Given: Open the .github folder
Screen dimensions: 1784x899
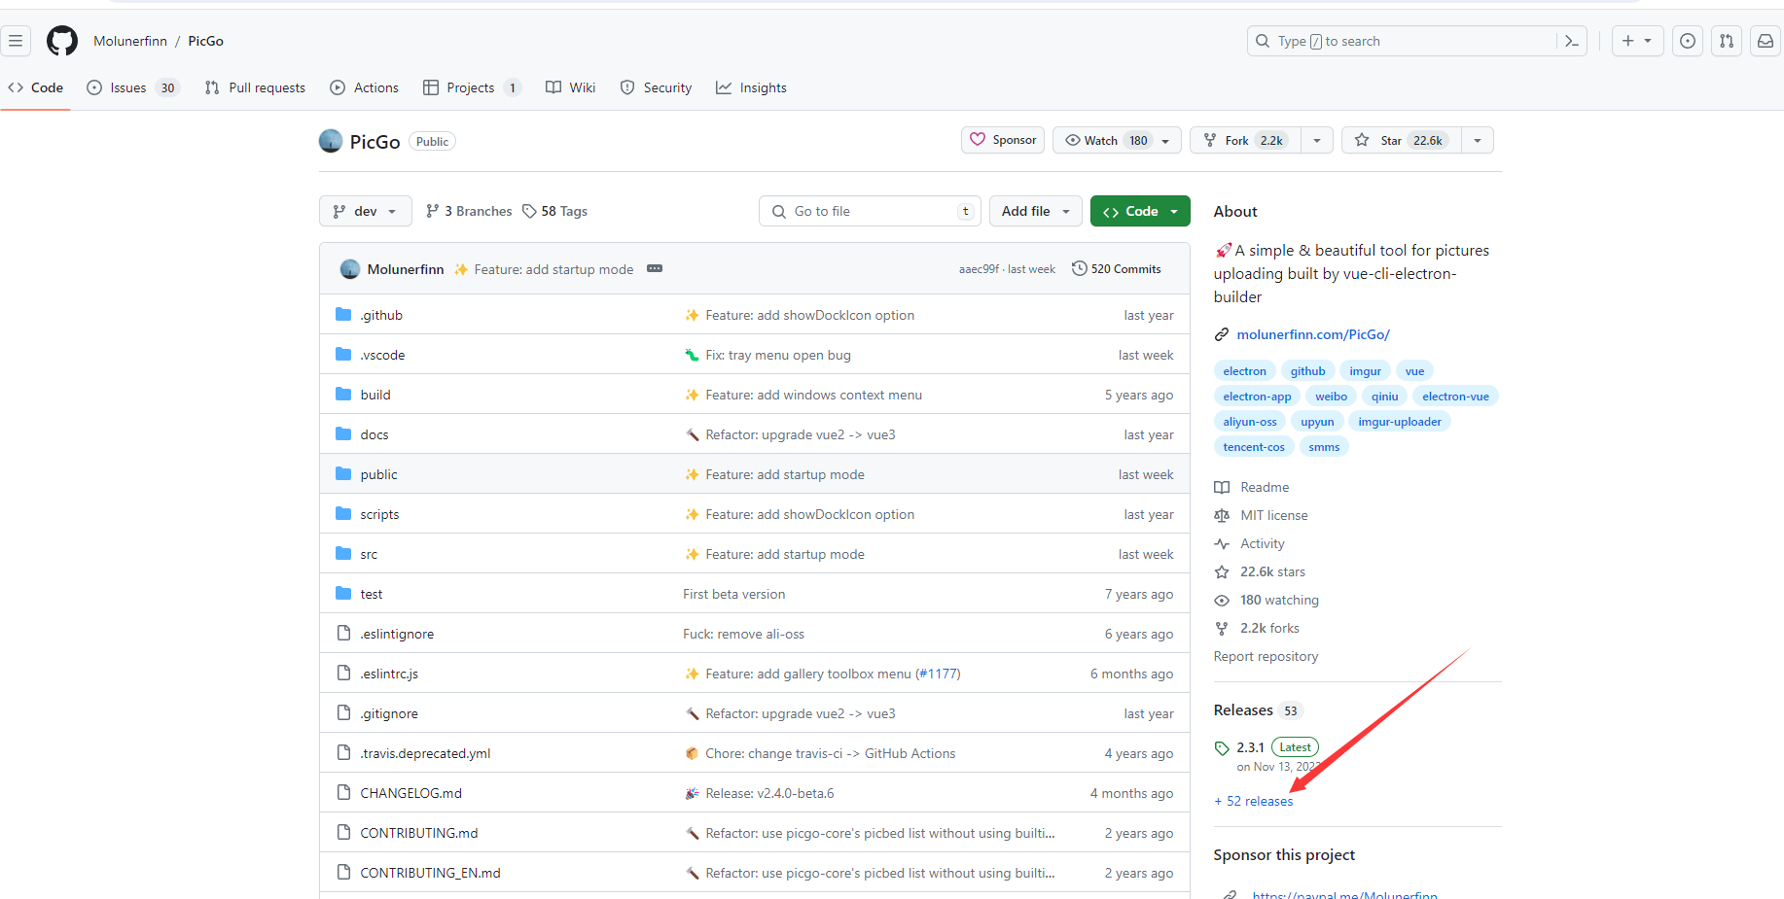Looking at the screenshot, I should [381, 315].
